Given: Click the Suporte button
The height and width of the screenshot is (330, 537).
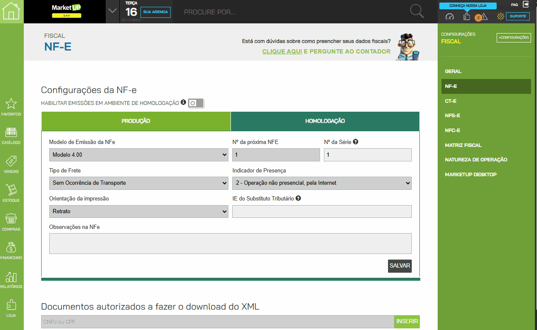Looking at the screenshot, I should coord(518,17).
